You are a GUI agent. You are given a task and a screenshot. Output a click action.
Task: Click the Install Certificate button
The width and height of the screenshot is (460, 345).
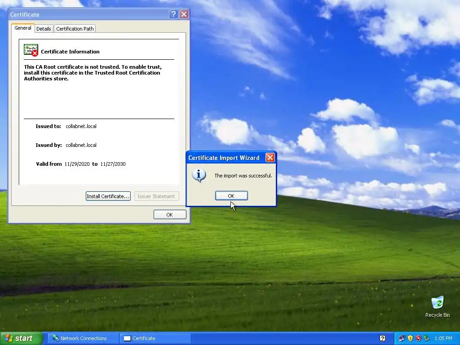pos(108,196)
